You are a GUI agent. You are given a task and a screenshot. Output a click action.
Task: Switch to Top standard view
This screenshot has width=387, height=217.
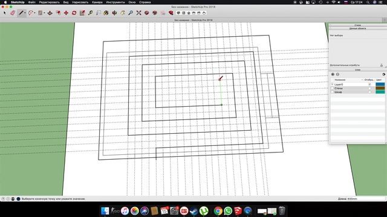point(184,13)
